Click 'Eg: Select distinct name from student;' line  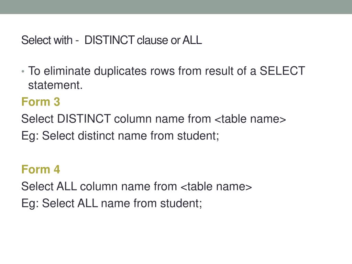120,136
